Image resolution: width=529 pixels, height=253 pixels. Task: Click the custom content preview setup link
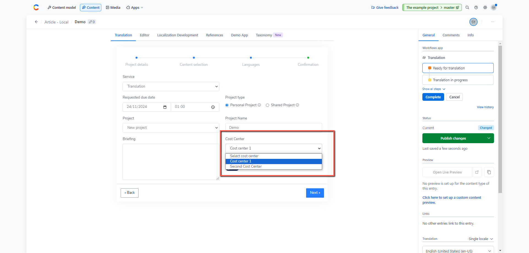coord(452,200)
